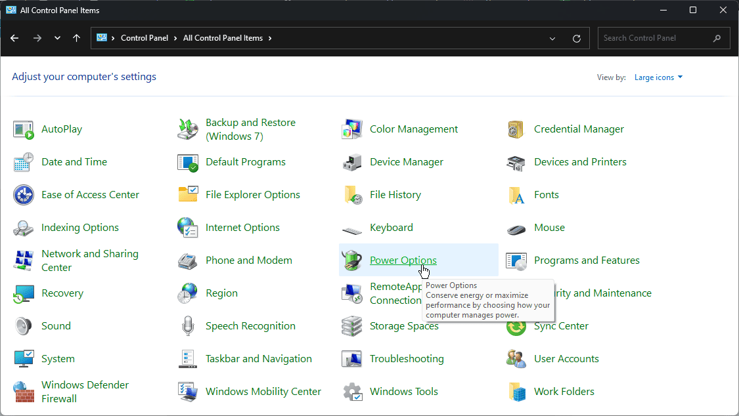This screenshot has height=416, width=739.
Task: Expand chevron after All Control Panel Items
Action: [270, 38]
